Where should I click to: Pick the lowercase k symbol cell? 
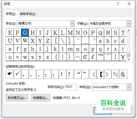(x=55, y=49)
